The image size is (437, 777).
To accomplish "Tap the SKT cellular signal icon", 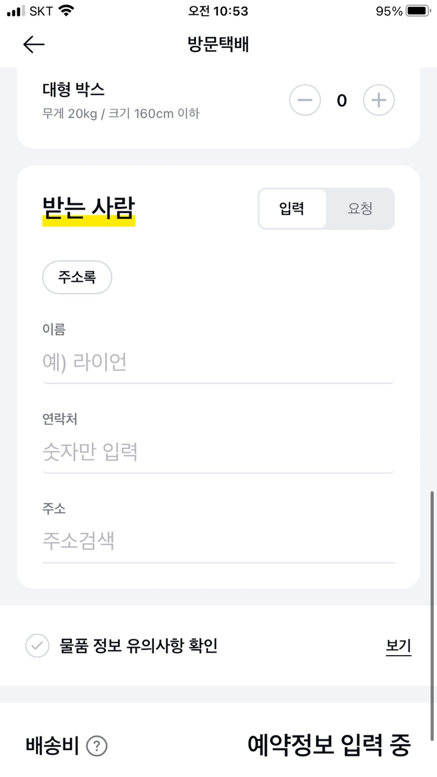I will coord(13,9).
